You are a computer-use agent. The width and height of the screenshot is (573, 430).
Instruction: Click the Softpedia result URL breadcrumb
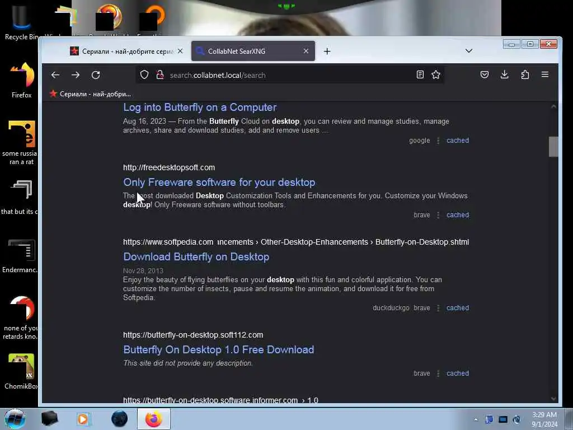[x=296, y=242]
